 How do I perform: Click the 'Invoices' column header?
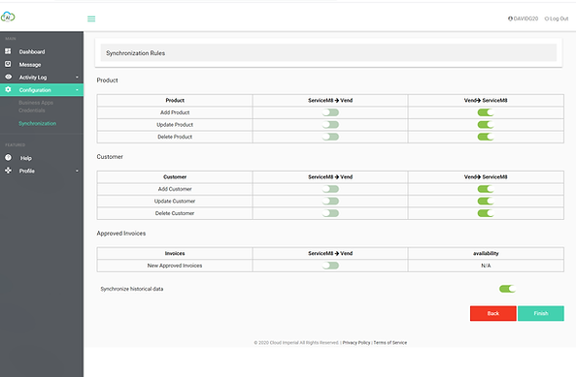(x=175, y=253)
